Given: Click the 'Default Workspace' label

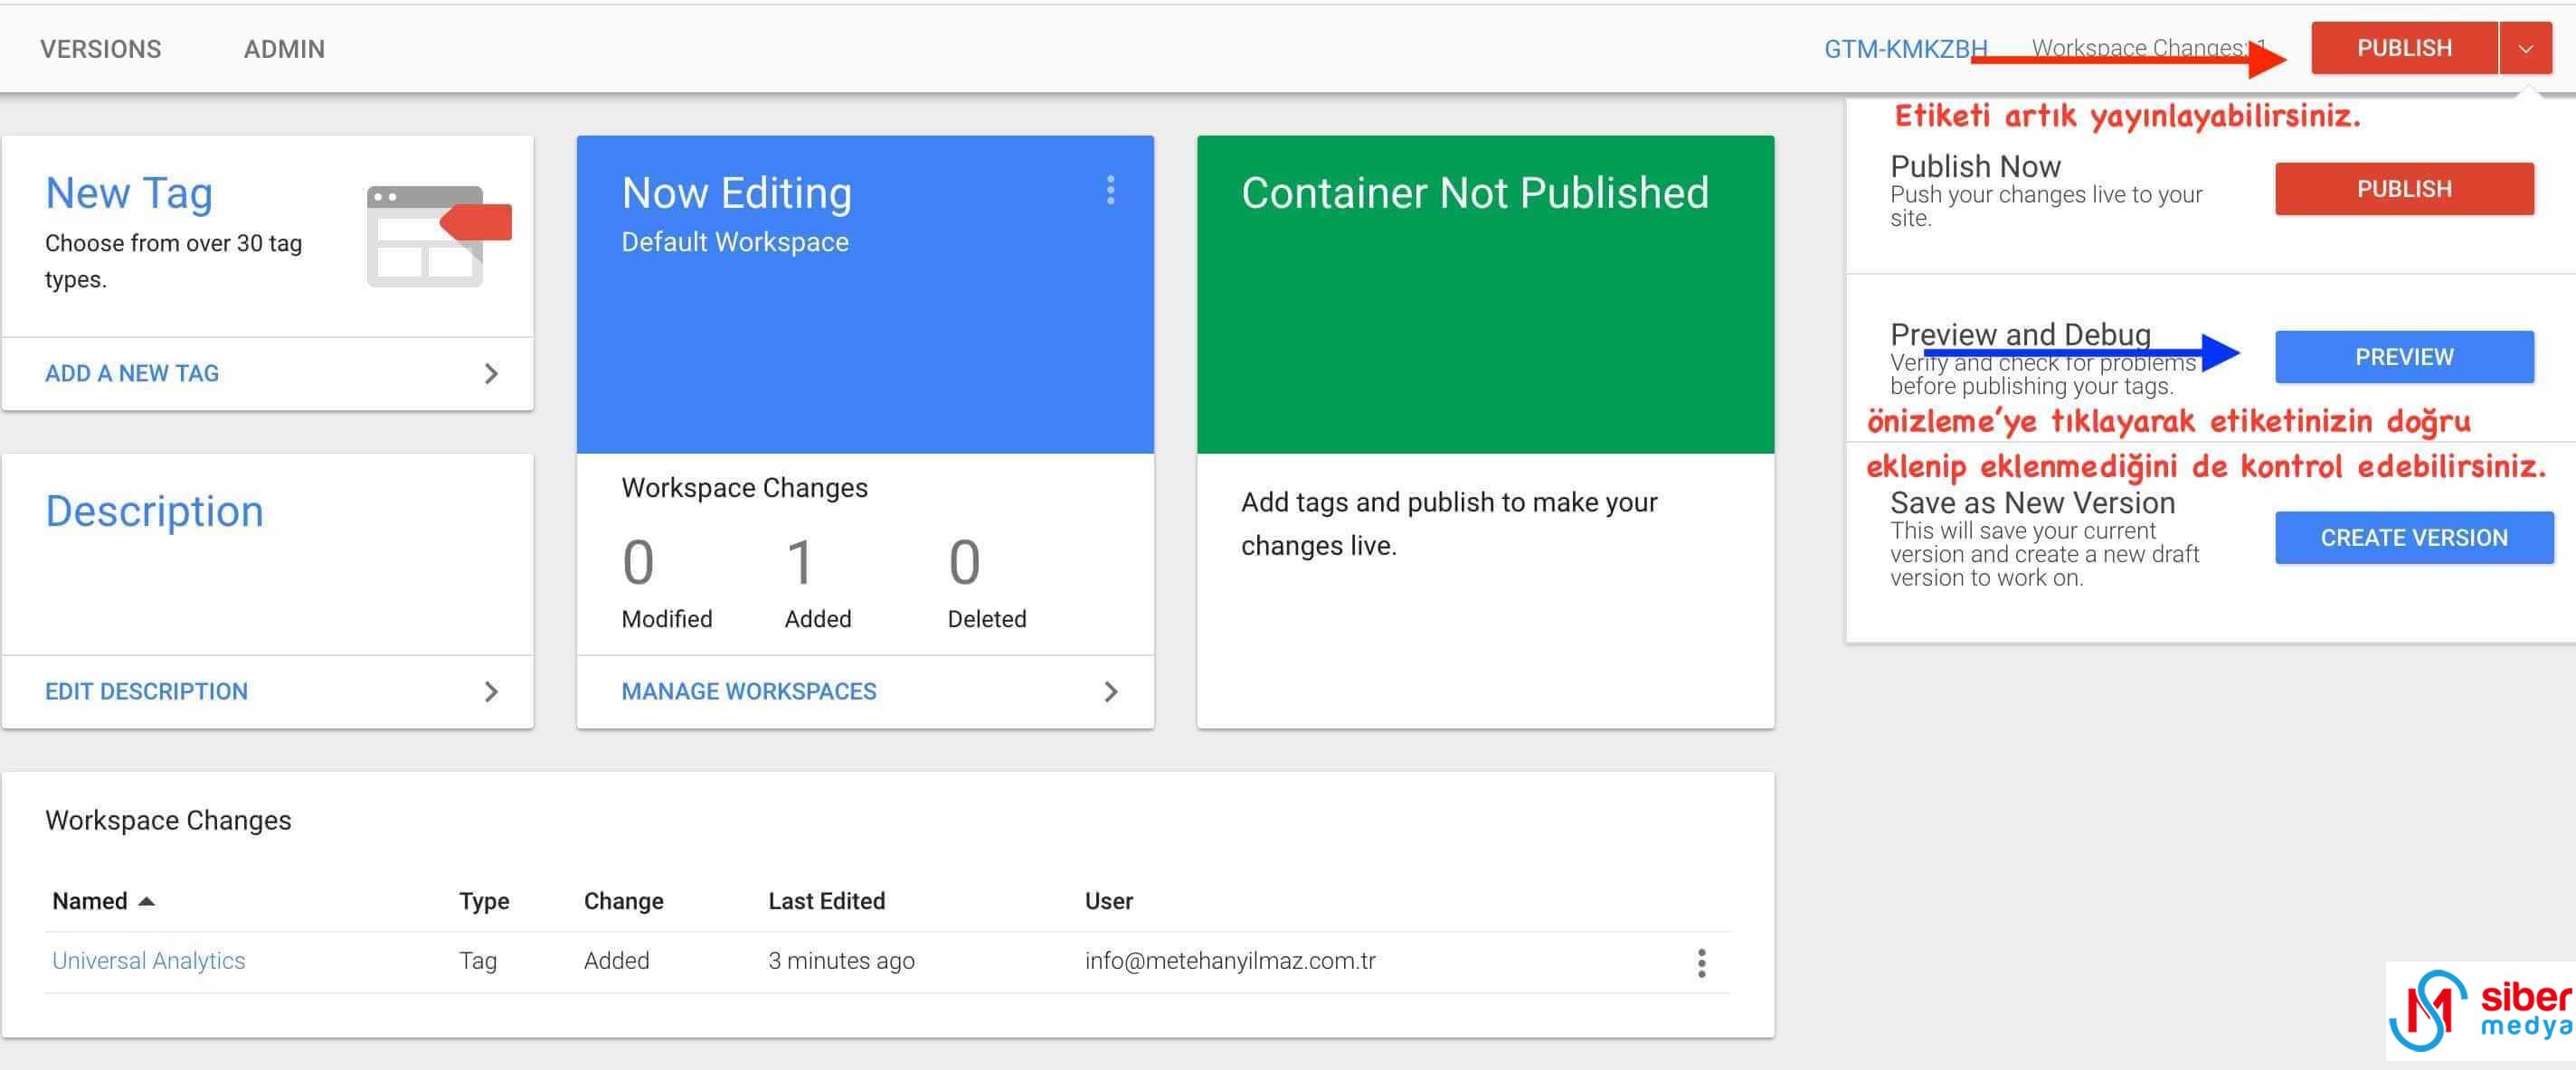Looking at the screenshot, I should (735, 242).
